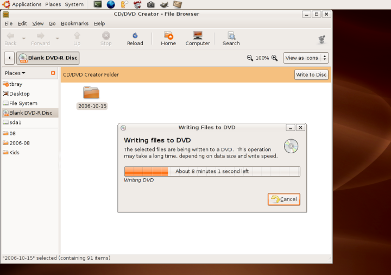The image size is (391, 275).
Task: Go up one folder level
Action: pyautogui.click(x=77, y=39)
